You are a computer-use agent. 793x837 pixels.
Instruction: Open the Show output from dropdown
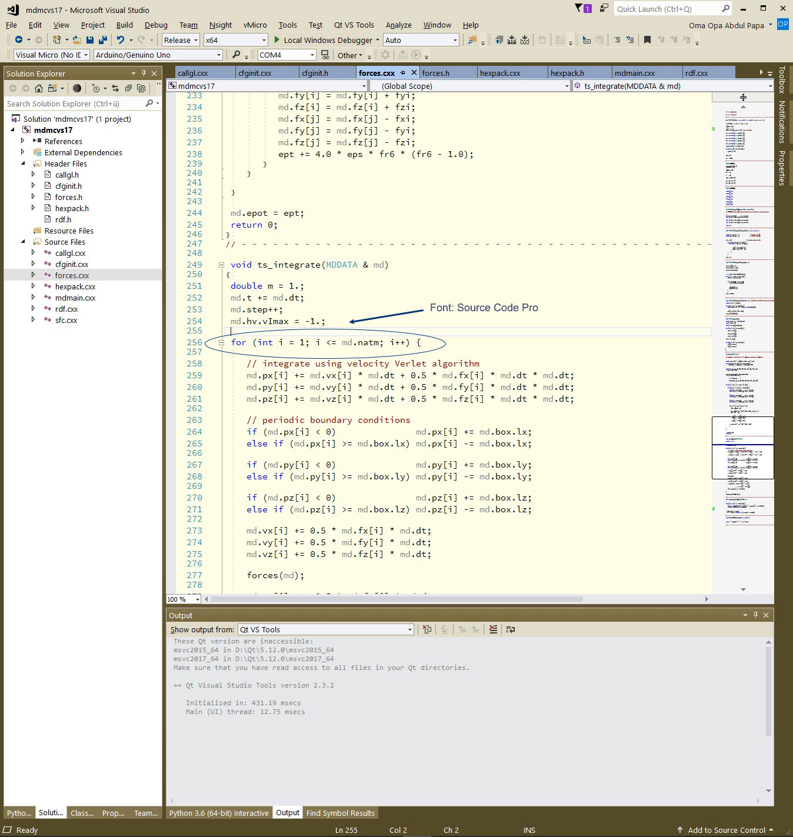click(326, 629)
